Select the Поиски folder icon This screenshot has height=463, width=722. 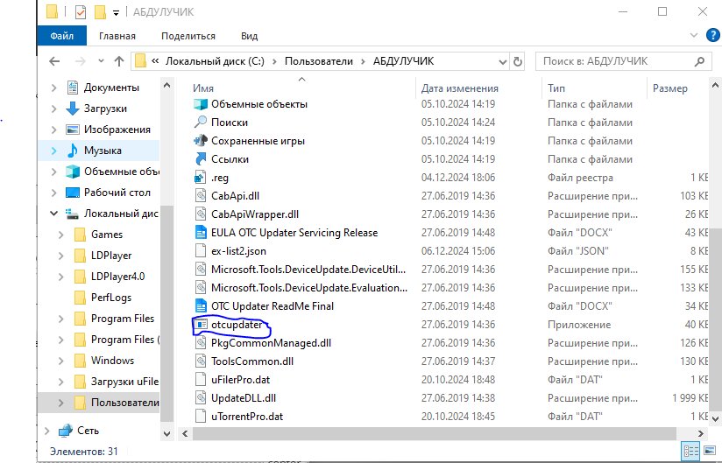coord(201,123)
